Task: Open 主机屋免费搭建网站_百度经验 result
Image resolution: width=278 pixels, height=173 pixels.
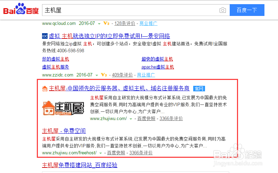Action: [x=80, y=165]
